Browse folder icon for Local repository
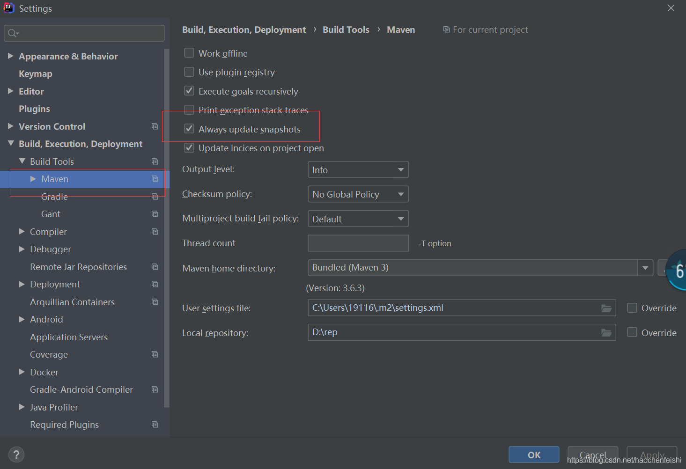 [x=606, y=332]
